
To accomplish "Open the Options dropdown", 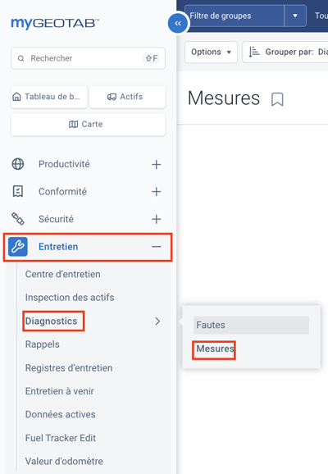I will point(211,52).
